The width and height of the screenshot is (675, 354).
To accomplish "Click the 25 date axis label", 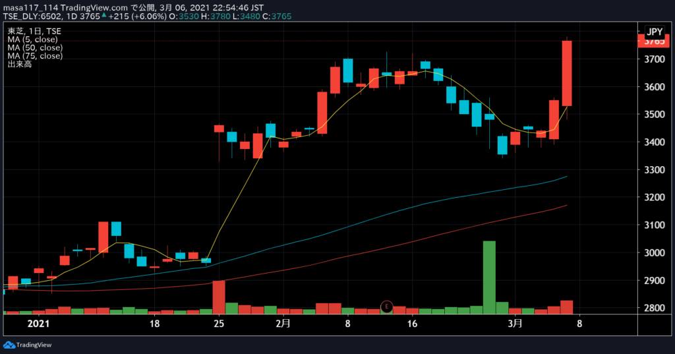I will (219, 324).
